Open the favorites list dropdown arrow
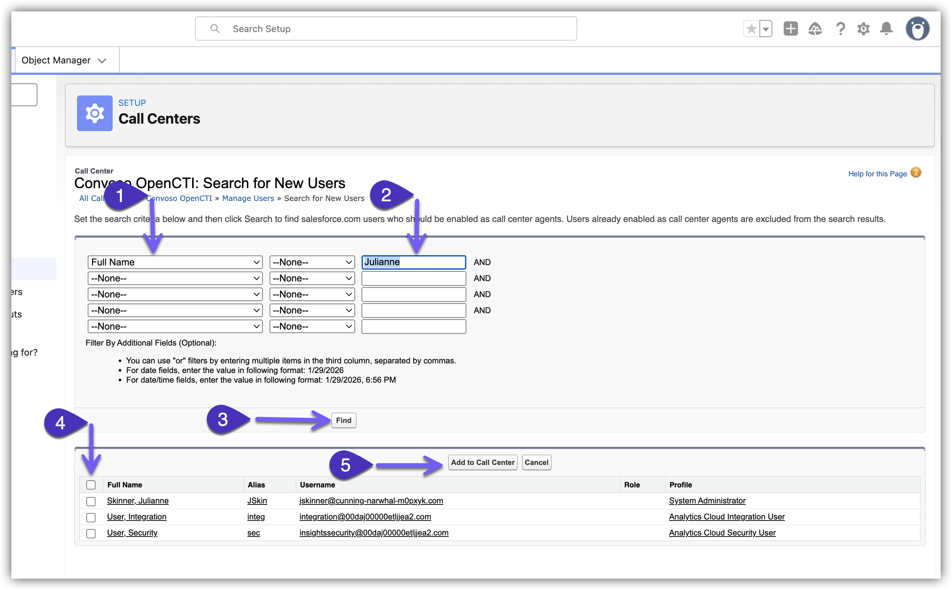Screen dimensions: 952x590 [x=766, y=29]
